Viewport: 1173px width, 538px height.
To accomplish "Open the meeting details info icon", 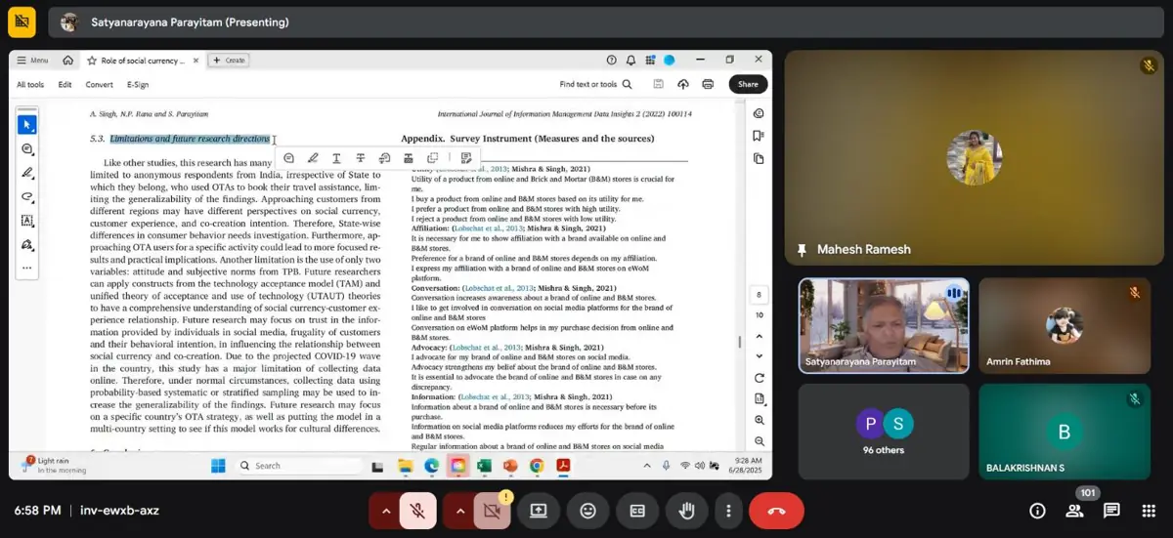I will click(1037, 510).
